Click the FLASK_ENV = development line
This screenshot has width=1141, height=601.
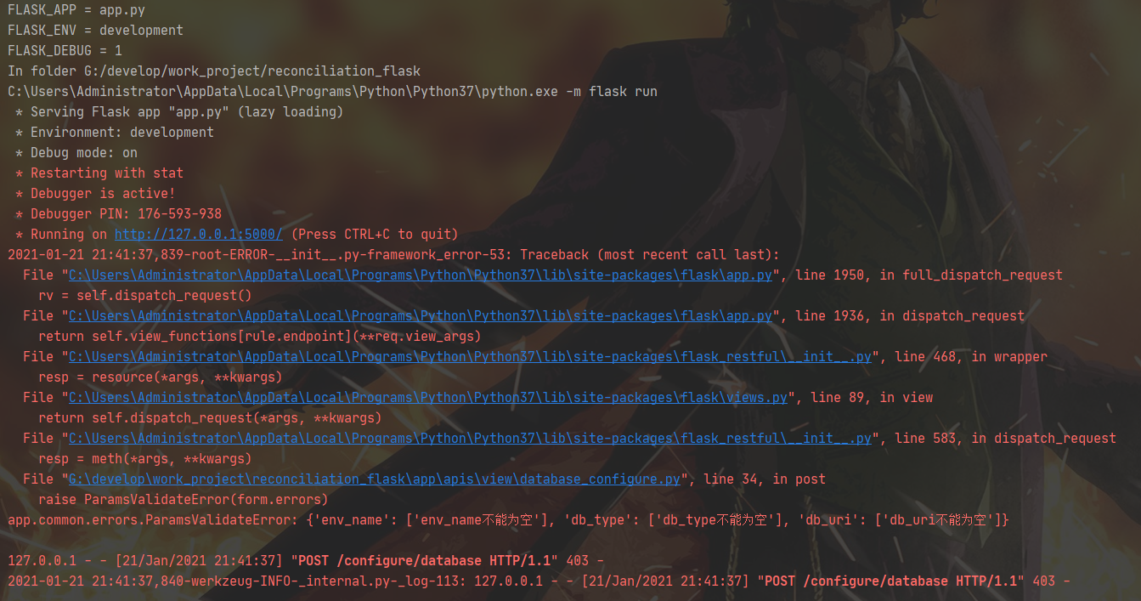pyautogui.click(x=95, y=31)
